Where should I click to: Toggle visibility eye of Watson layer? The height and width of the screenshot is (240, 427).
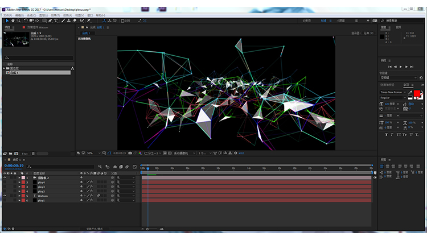coord(5,196)
